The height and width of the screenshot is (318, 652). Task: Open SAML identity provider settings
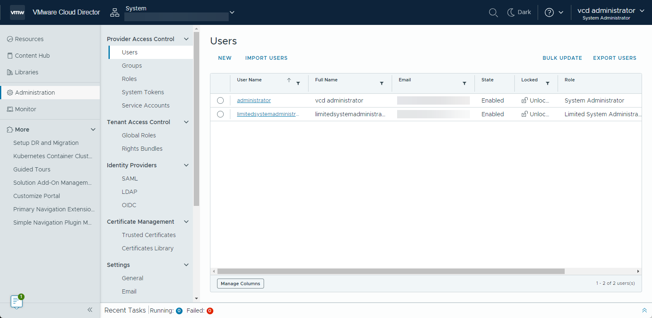click(x=130, y=179)
